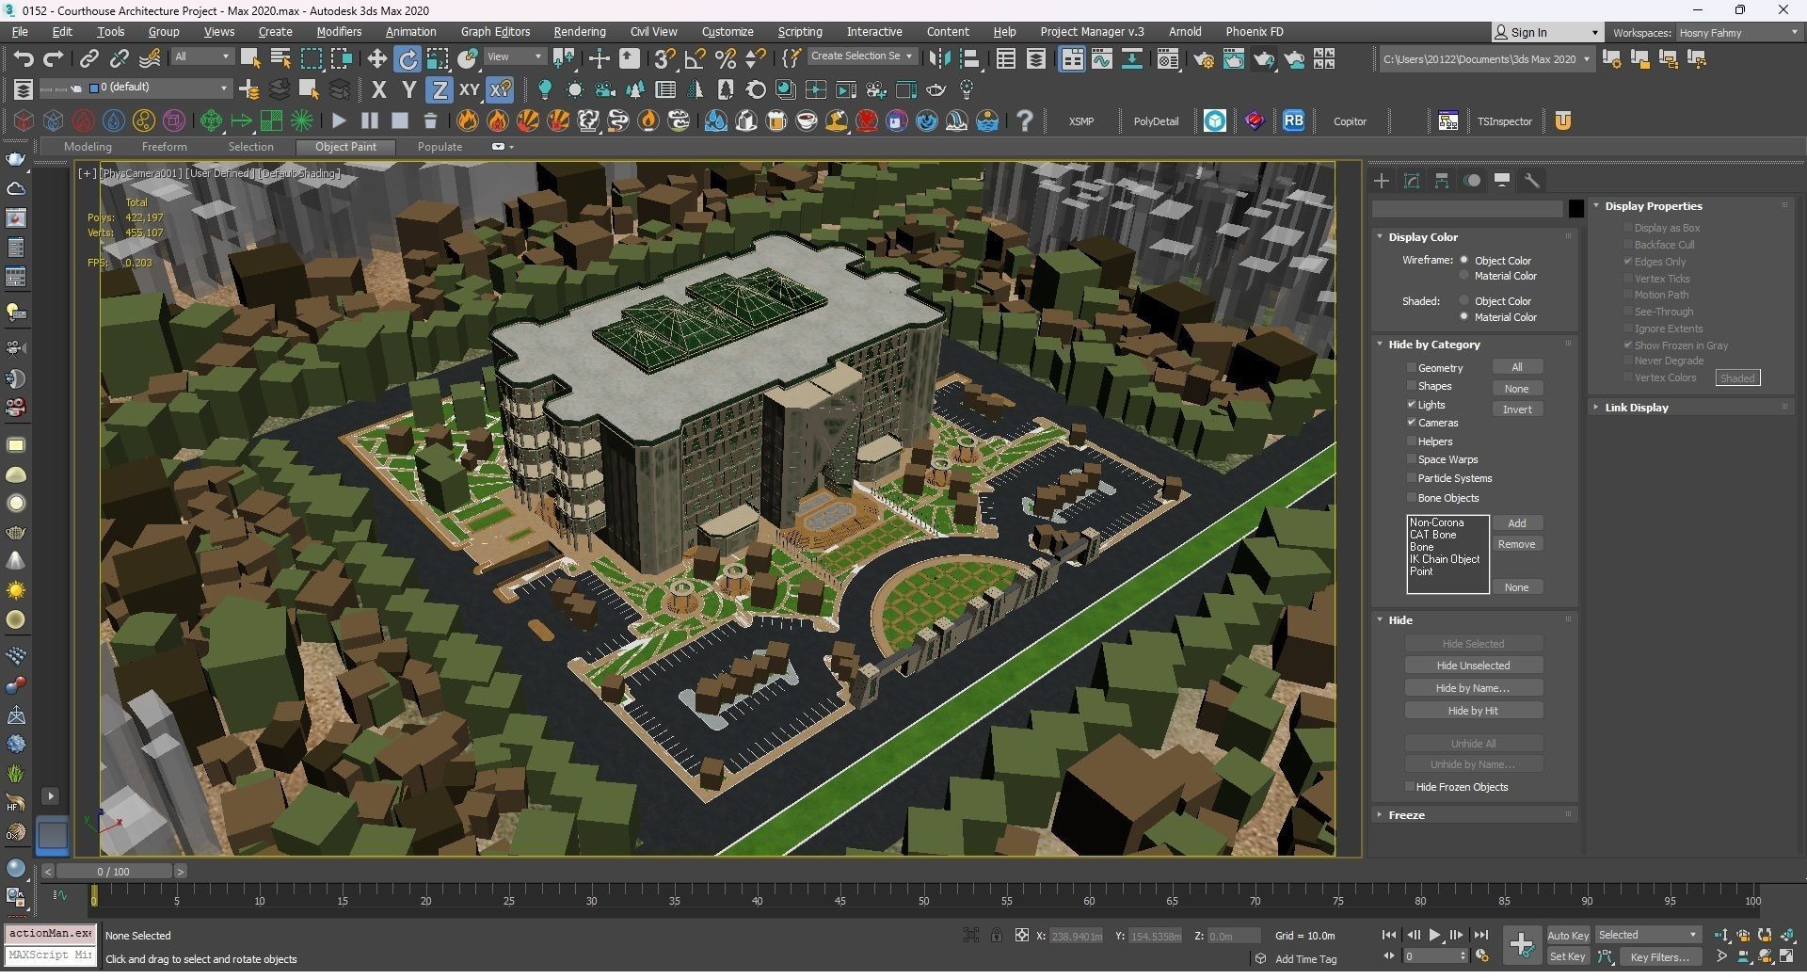Click the black object color swatch
Image resolution: width=1807 pixels, height=979 pixels.
1576,209
